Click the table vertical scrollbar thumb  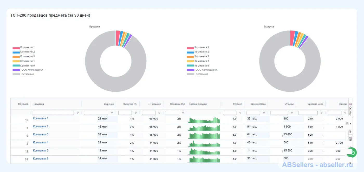click(347, 123)
